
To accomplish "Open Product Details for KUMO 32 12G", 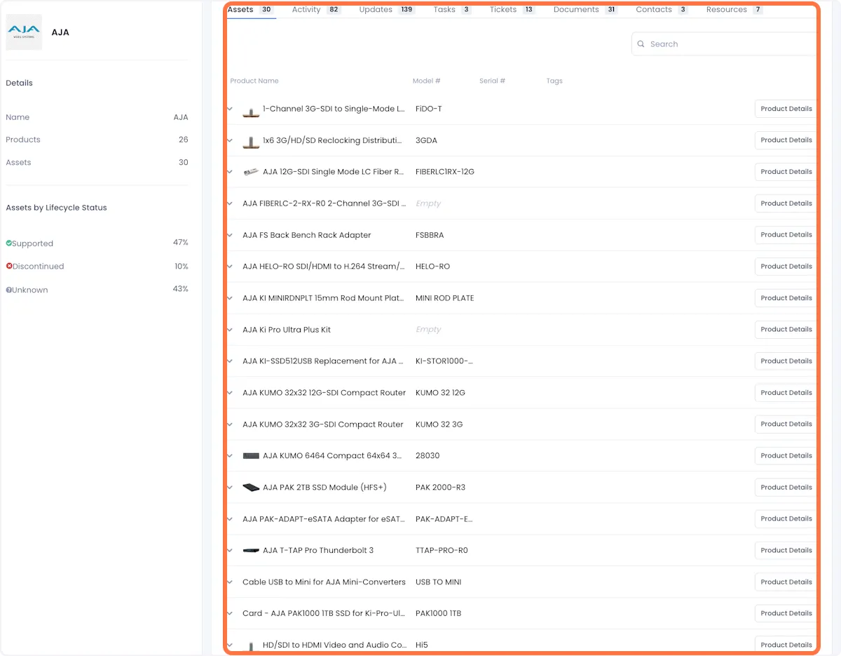I will tap(786, 393).
